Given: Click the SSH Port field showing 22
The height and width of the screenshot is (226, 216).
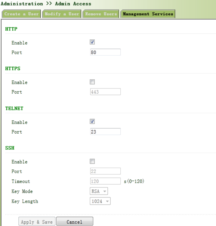Looking at the screenshot, I should [105, 171].
